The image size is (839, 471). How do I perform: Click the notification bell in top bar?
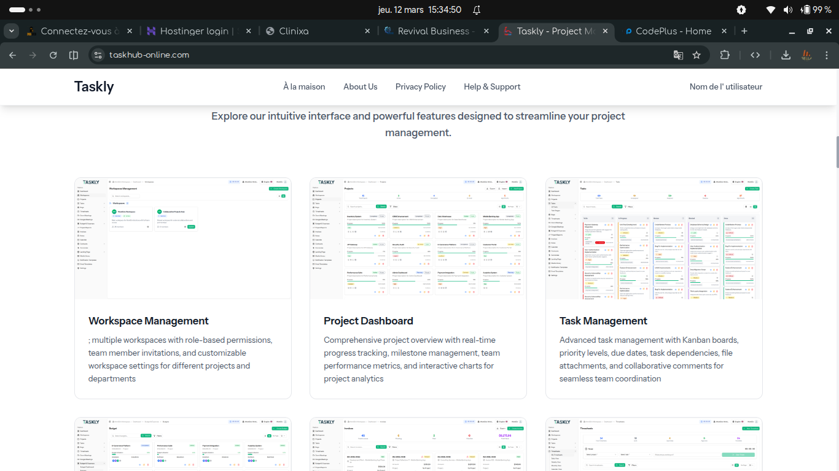tap(477, 10)
